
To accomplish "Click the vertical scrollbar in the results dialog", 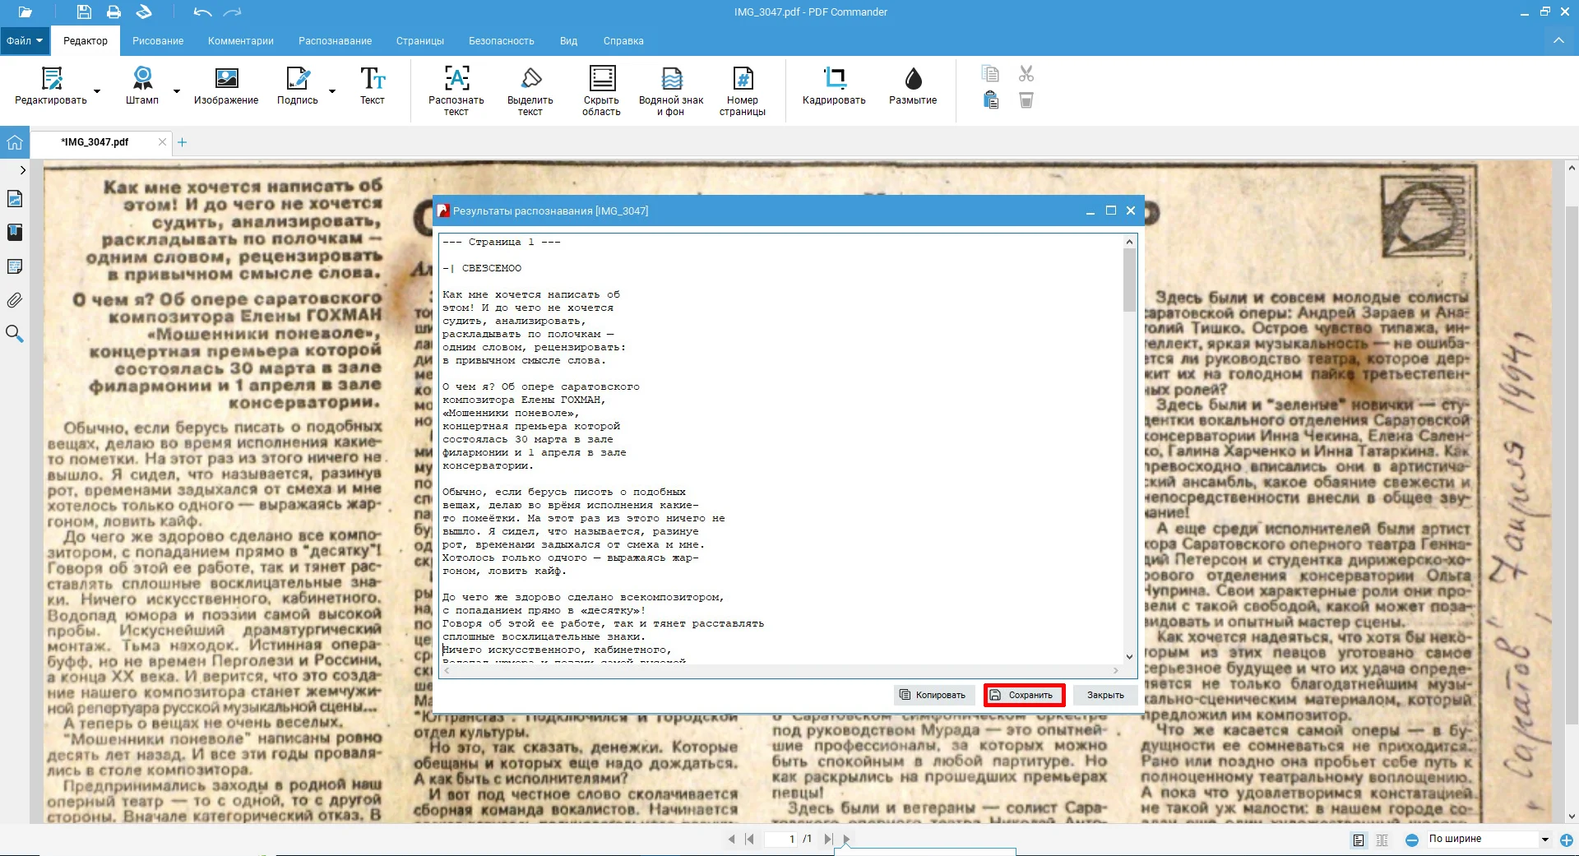I will 1129,280.
